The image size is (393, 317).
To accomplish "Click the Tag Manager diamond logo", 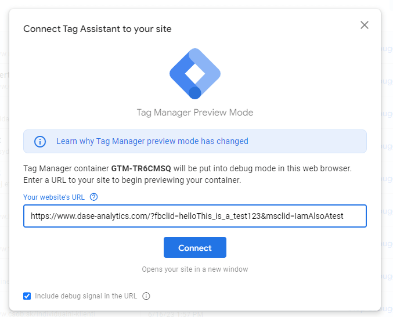I will coord(195,74).
